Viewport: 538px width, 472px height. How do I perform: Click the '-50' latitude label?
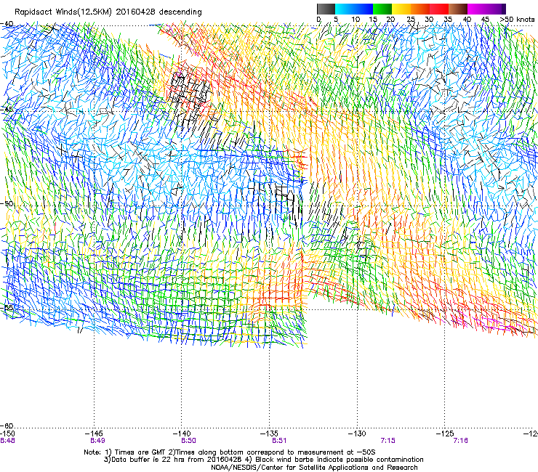[x=7, y=203]
